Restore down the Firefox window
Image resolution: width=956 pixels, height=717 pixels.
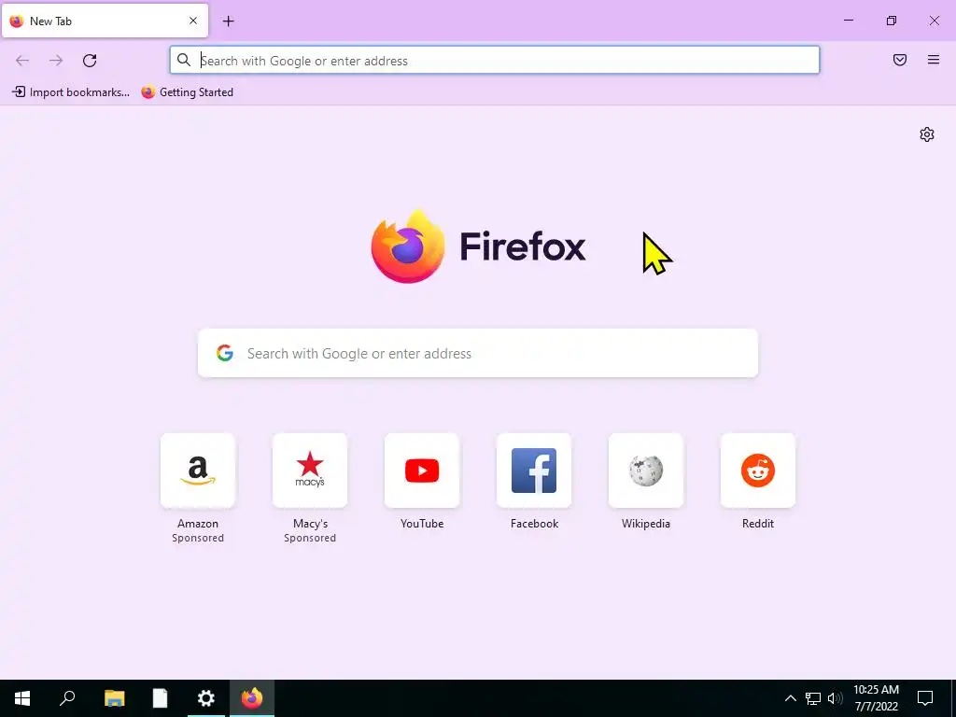[892, 21]
